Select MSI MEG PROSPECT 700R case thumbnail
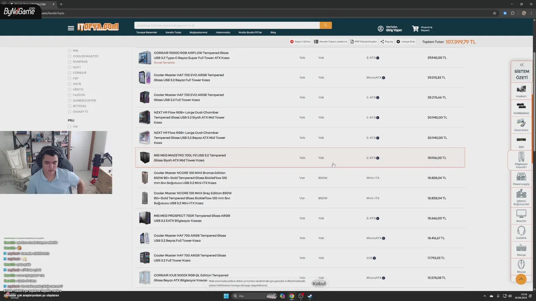 (x=144, y=218)
